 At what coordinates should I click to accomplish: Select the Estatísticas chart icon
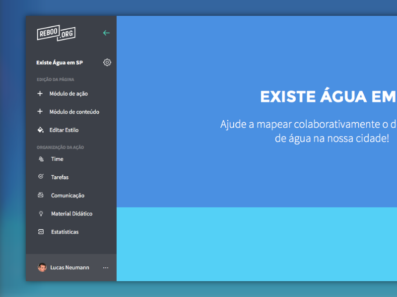point(40,232)
